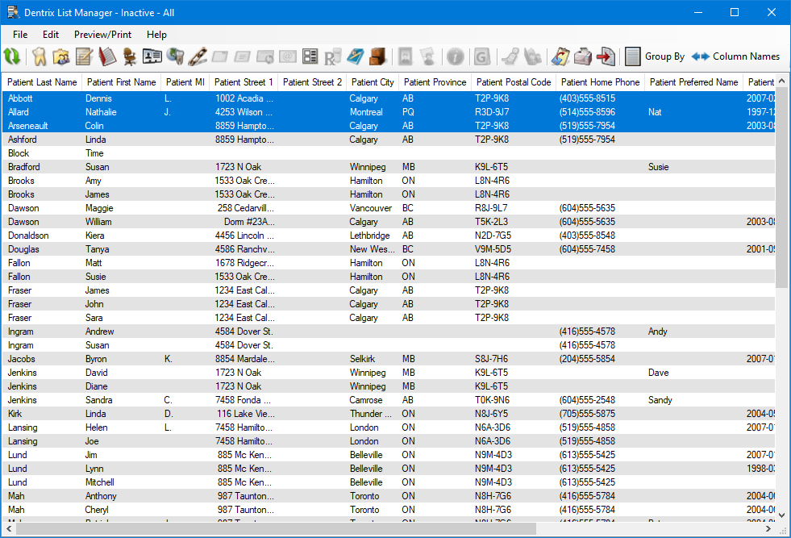Open the Family File folder icon
This screenshot has width=791, height=538.
(61, 56)
